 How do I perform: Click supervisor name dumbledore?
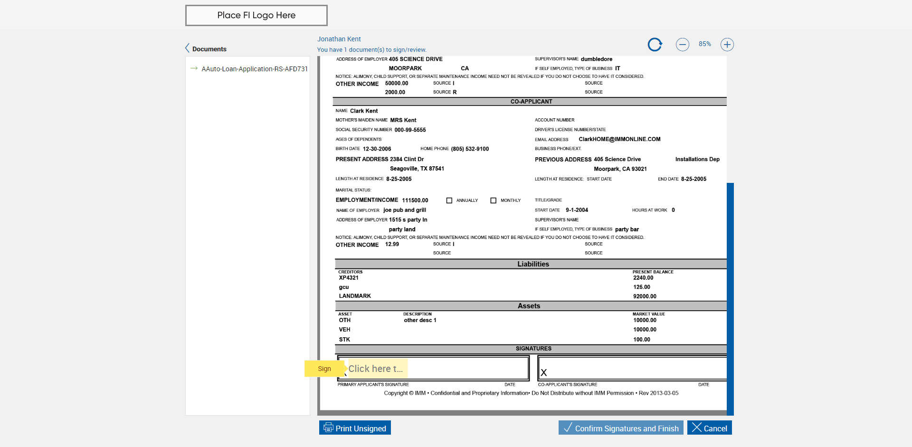click(597, 59)
